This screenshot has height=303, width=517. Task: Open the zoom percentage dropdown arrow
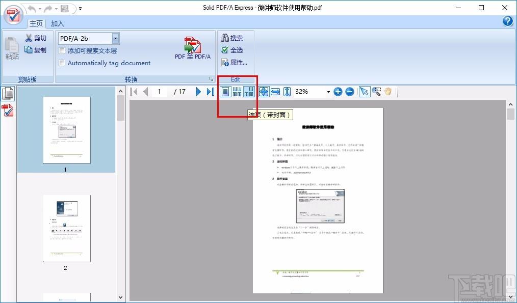[x=328, y=92]
